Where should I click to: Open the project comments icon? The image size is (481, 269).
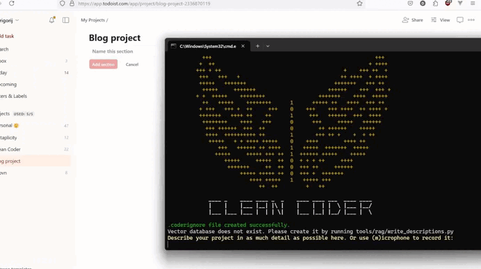pos(460,20)
